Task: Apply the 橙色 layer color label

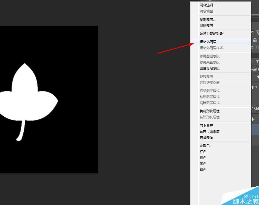Action: 203,158
